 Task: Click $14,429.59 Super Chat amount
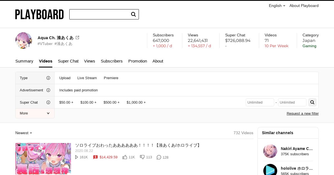point(109,157)
